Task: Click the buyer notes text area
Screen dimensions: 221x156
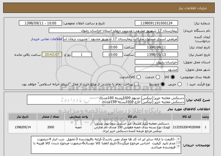Action: pyautogui.click(x=106, y=145)
